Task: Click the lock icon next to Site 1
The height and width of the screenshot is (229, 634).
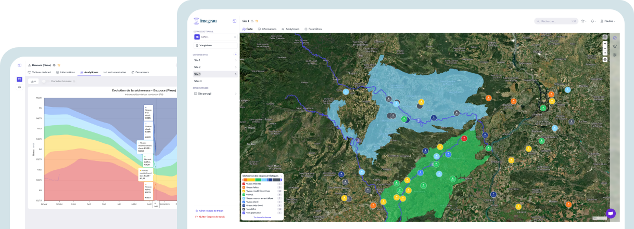Action: (252, 21)
